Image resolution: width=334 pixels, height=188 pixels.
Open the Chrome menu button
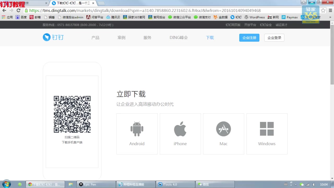coord(330,10)
